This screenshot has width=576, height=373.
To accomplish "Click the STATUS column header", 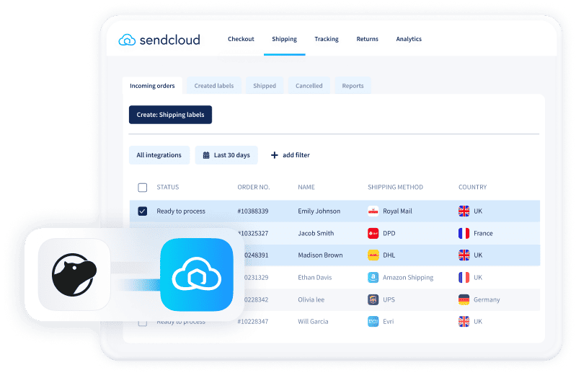I will (x=167, y=187).
